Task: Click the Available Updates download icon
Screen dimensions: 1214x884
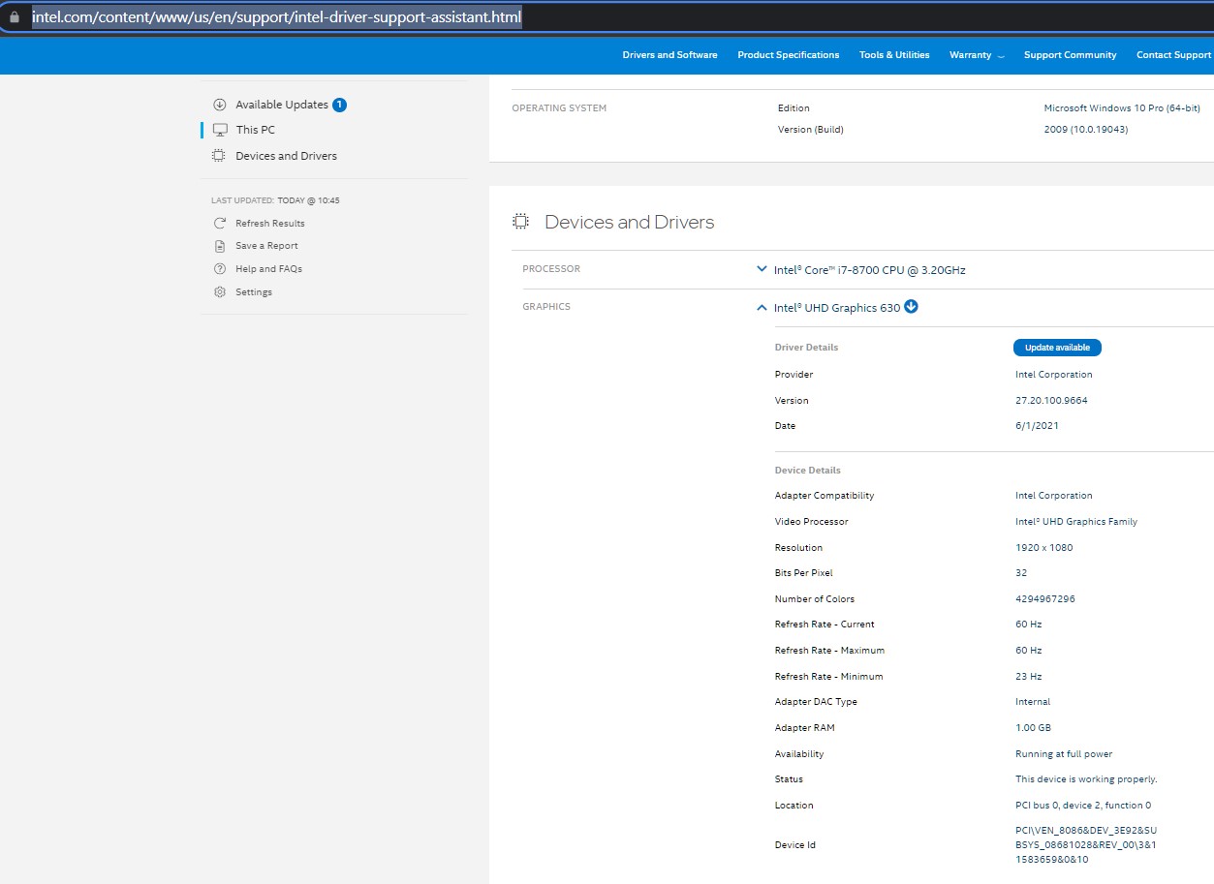Action: pyautogui.click(x=219, y=104)
